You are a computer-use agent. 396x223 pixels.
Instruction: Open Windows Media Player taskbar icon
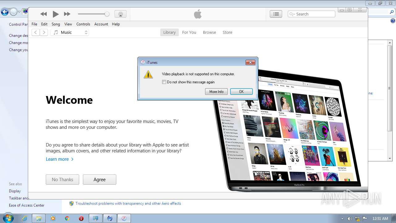[53, 218]
